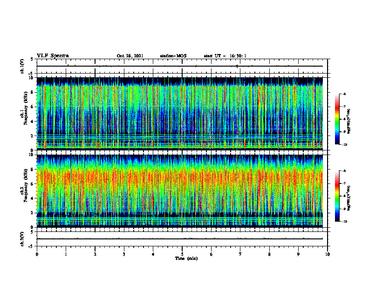Screen dimensions: 369x285
Task: Click the ch.1 color scale bar
Action: pyautogui.click(x=337, y=119)
